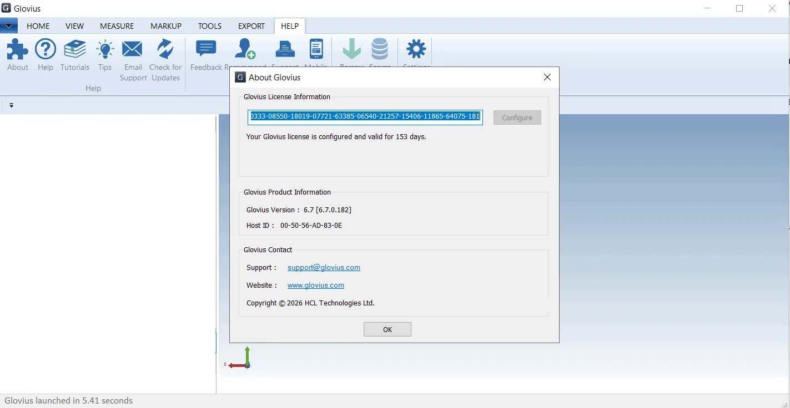790x408 pixels.
Task: Select the Host ID 00-50-56-AD-83-0E text
Action: click(294, 226)
